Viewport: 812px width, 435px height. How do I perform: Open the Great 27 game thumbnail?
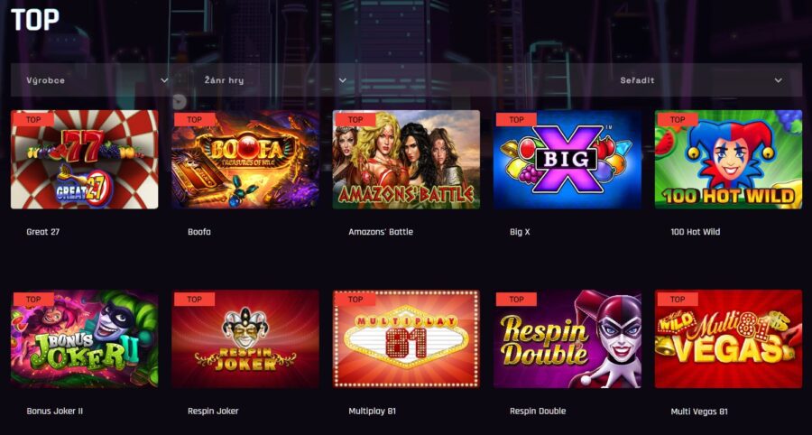coord(85,160)
